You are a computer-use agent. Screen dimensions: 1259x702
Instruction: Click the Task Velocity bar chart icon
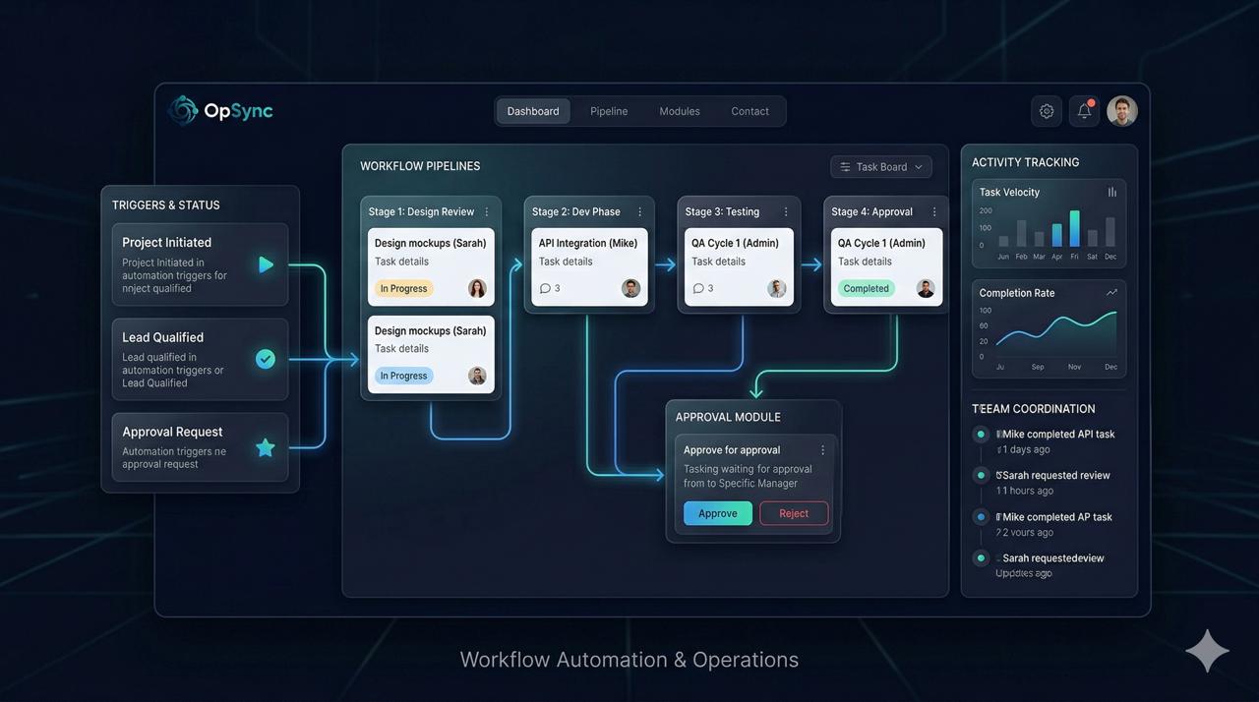pyautogui.click(x=1112, y=193)
